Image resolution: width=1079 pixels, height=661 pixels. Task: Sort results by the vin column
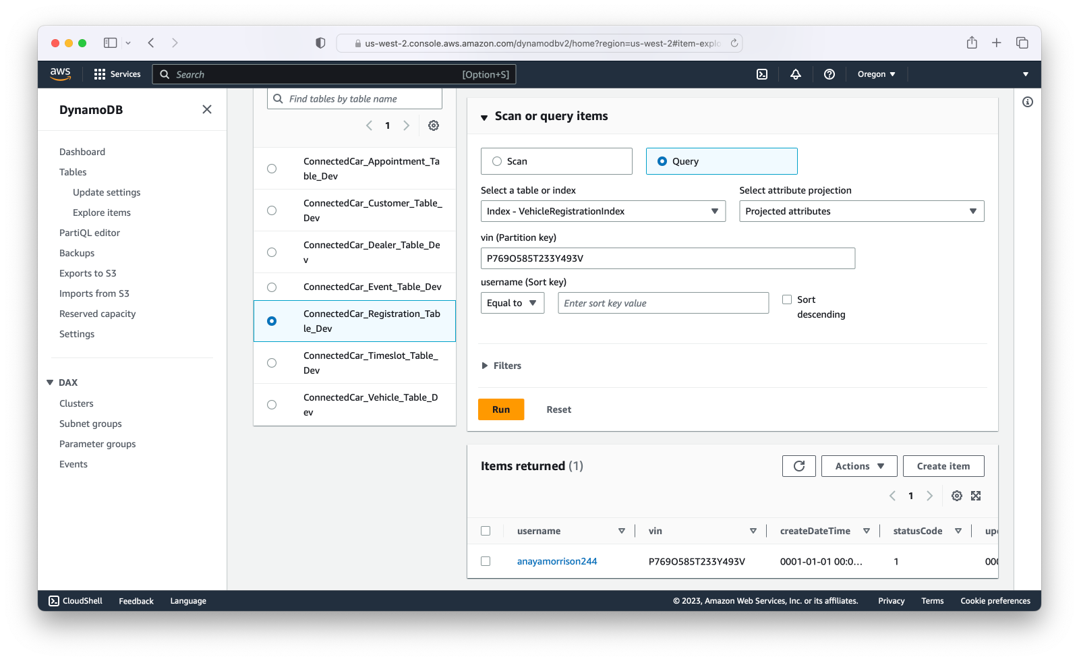click(753, 531)
